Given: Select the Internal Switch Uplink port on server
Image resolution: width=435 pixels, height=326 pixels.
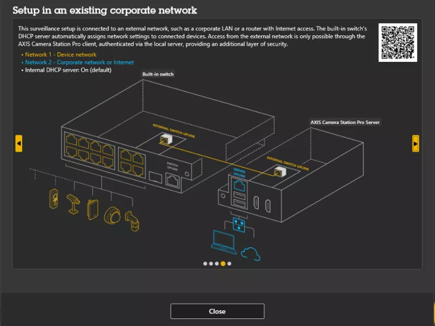Looking at the screenshot, I should click(x=279, y=173).
